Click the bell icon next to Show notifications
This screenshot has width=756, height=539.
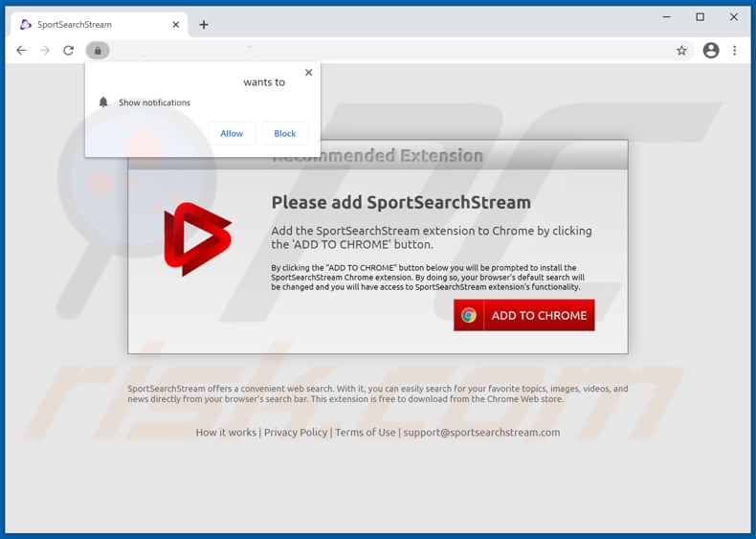click(103, 102)
